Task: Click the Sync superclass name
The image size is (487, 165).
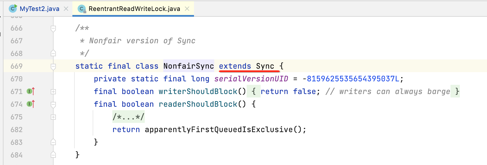Action: [x=265, y=66]
